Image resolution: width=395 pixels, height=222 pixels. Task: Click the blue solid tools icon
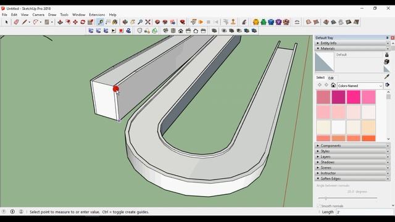point(271,22)
